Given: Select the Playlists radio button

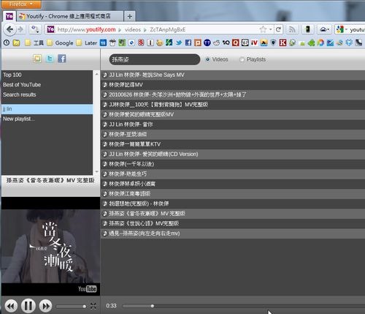Looking at the screenshot, I should (242, 59).
